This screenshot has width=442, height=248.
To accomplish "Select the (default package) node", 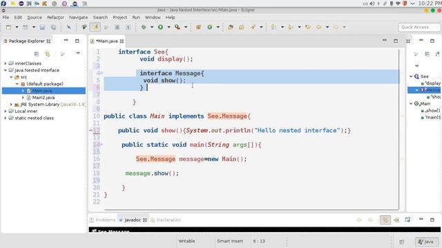I will click(45, 84).
